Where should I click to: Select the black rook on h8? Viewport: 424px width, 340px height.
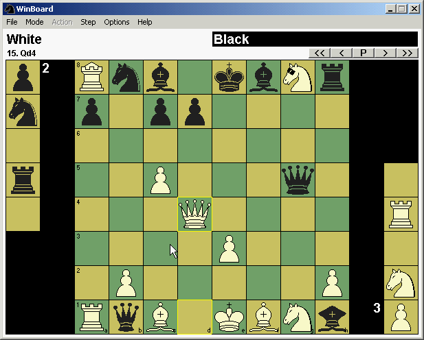tap(332, 77)
